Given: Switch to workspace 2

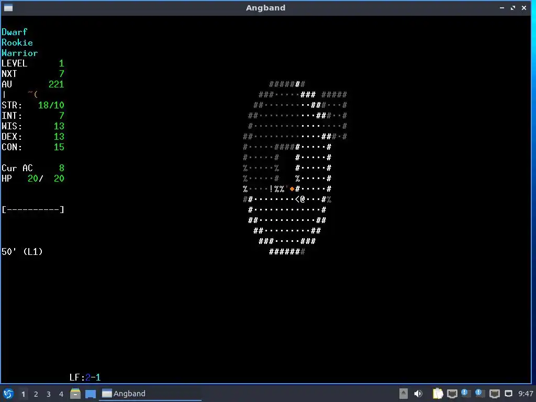Looking at the screenshot, I should click(36, 394).
